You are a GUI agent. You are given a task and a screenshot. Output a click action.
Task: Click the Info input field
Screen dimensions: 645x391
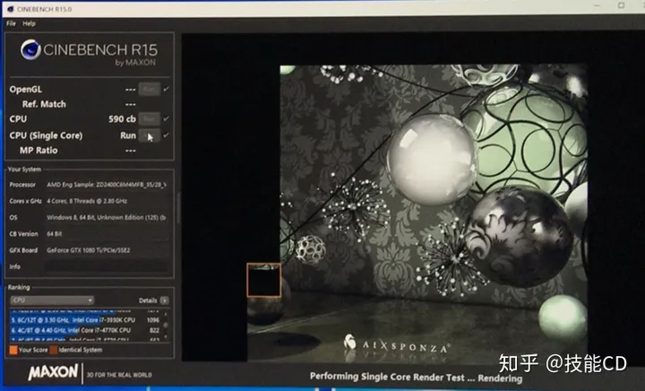click(x=107, y=266)
